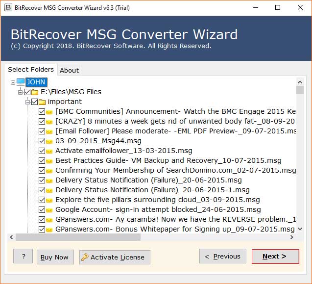
Task: Click envelope icon of GPanswers Ay caramba message
Action: click(x=49, y=220)
